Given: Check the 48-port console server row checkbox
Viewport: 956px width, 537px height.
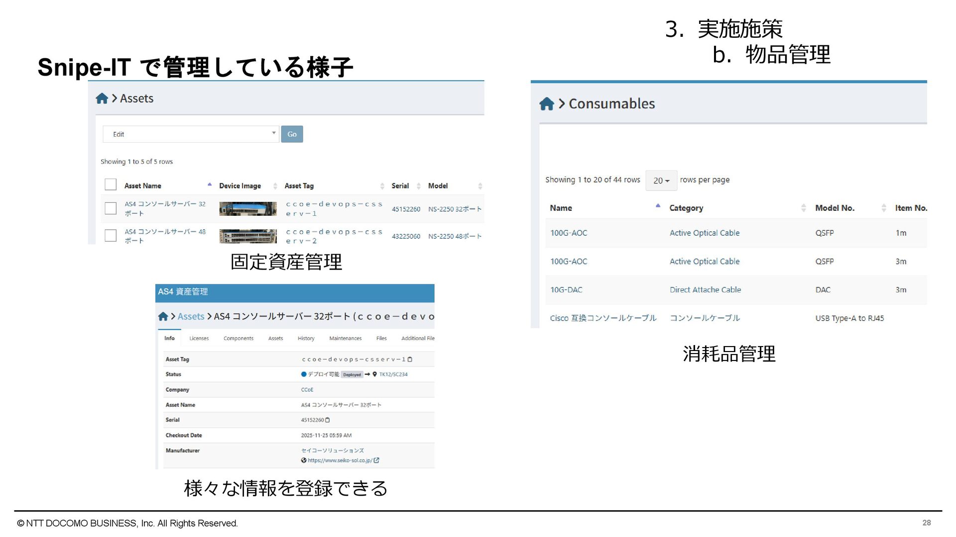Looking at the screenshot, I should point(111,236).
